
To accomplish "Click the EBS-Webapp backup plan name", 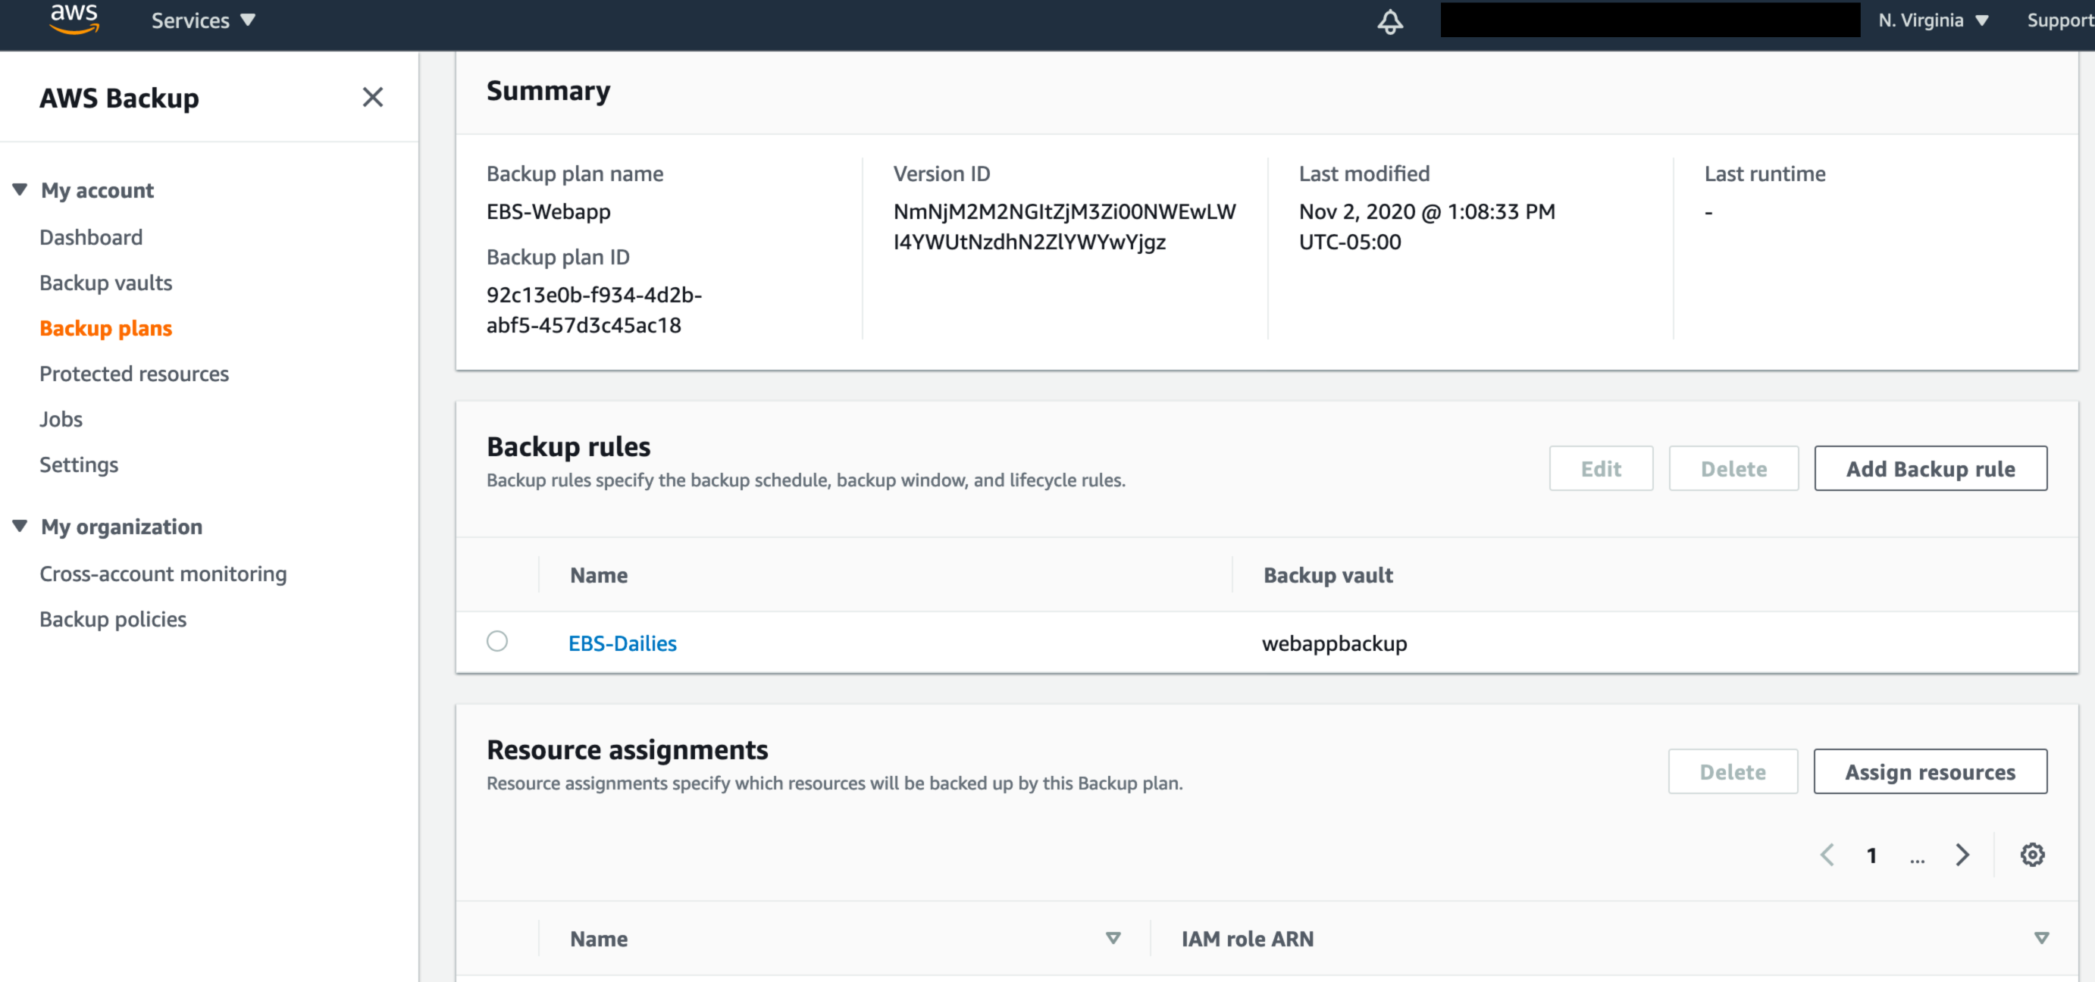I will coord(548,211).
